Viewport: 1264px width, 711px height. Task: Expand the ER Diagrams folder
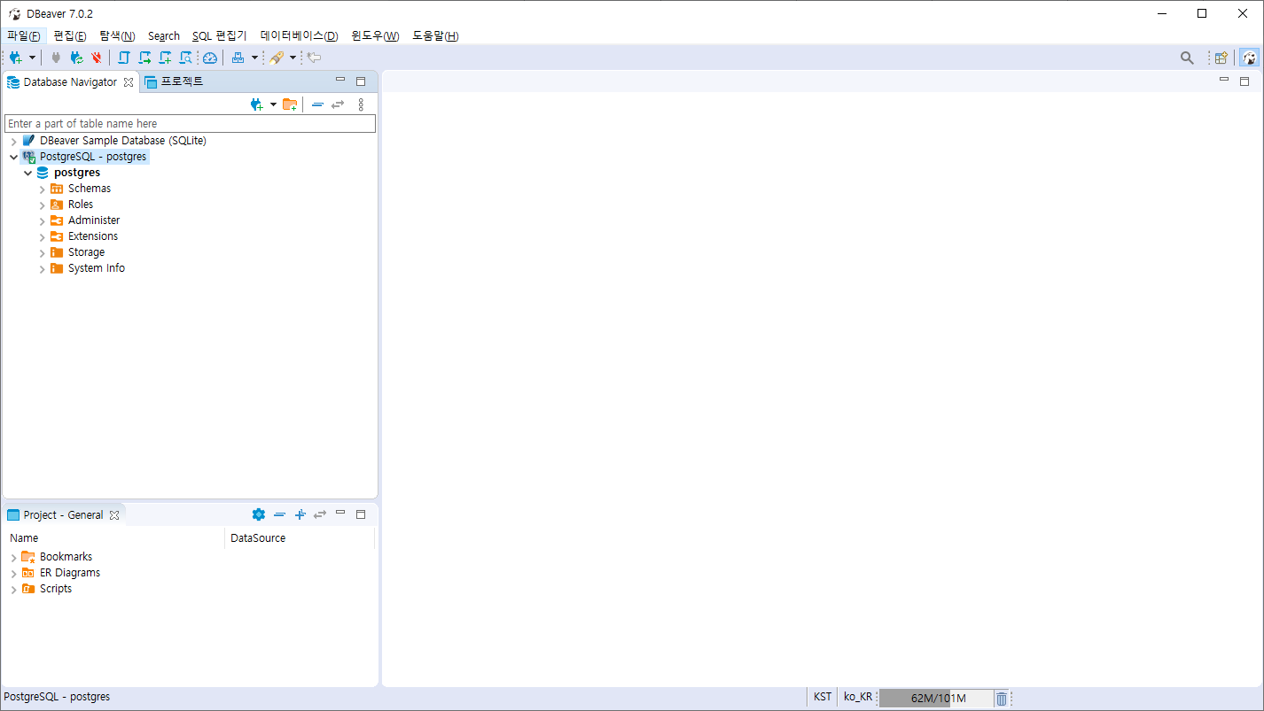coord(13,574)
